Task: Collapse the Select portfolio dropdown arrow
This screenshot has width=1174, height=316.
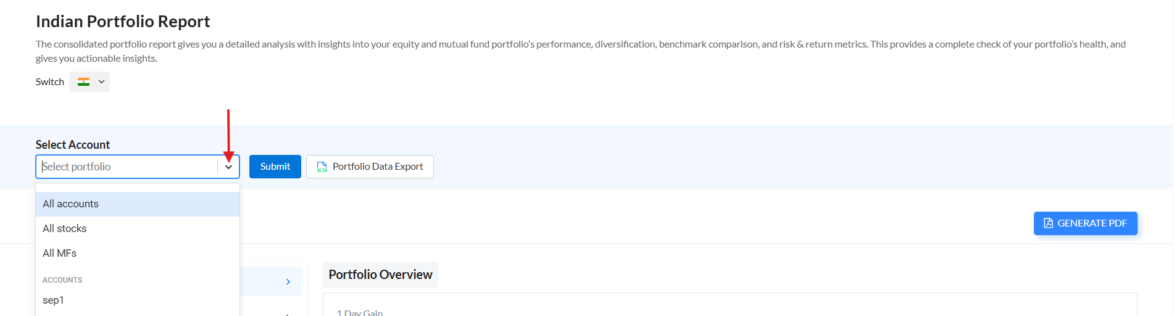Action: (x=228, y=167)
